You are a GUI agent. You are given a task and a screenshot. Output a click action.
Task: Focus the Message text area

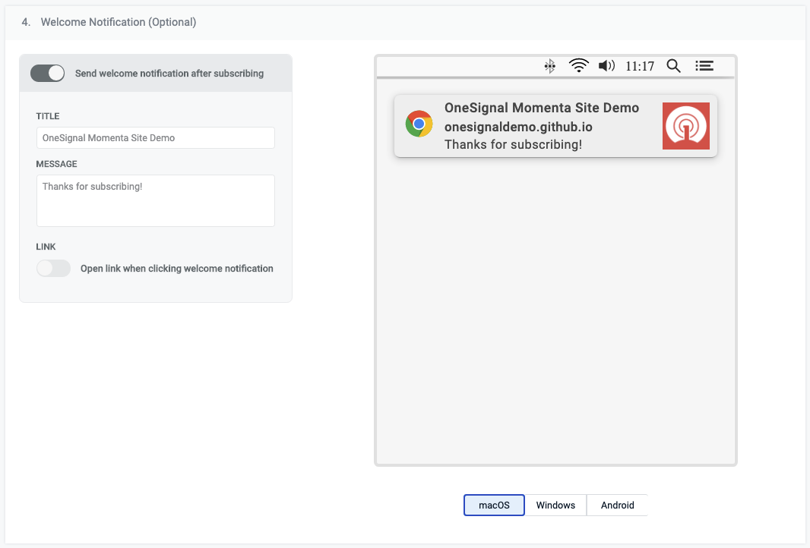tap(156, 200)
